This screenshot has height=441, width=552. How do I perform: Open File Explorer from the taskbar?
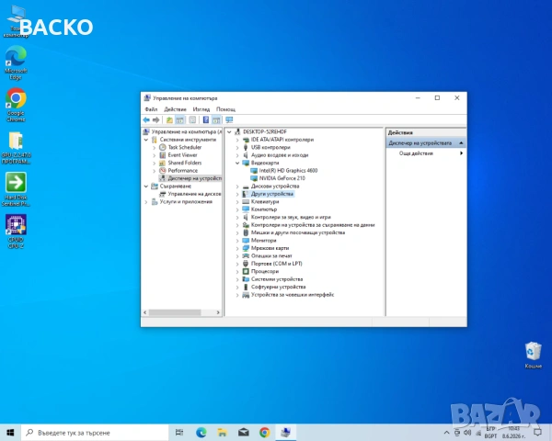(222, 433)
